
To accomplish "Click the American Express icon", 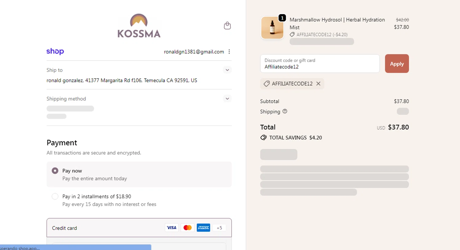I will coord(203,228).
